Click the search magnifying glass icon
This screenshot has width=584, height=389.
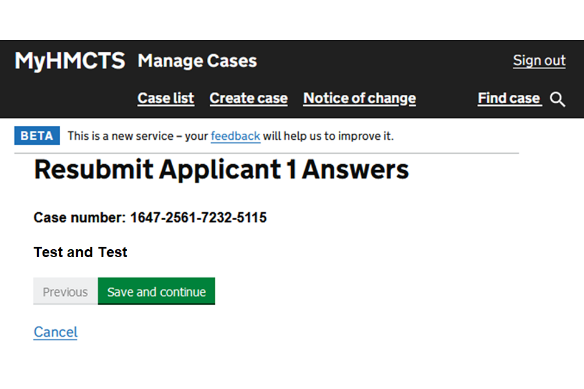pyautogui.click(x=558, y=100)
